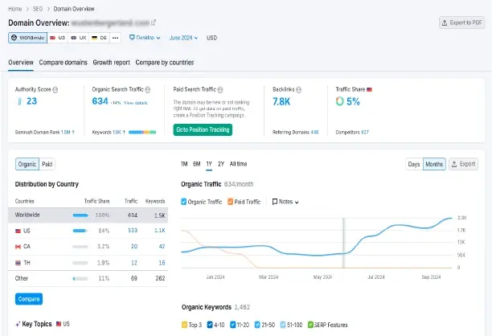The height and width of the screenshot is (336, 492).
Task: Click the Compare button
Action: click(x=29, y=299)
